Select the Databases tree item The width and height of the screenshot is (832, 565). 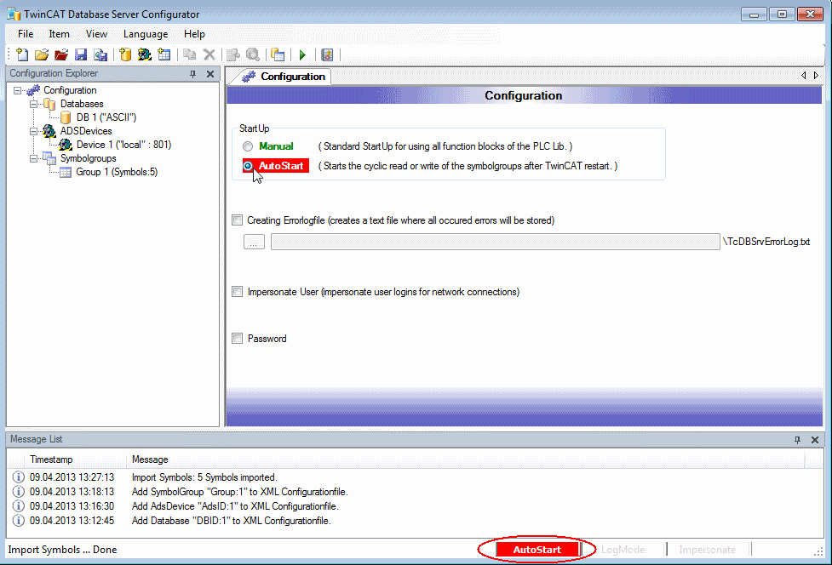(x=82, y=104)
